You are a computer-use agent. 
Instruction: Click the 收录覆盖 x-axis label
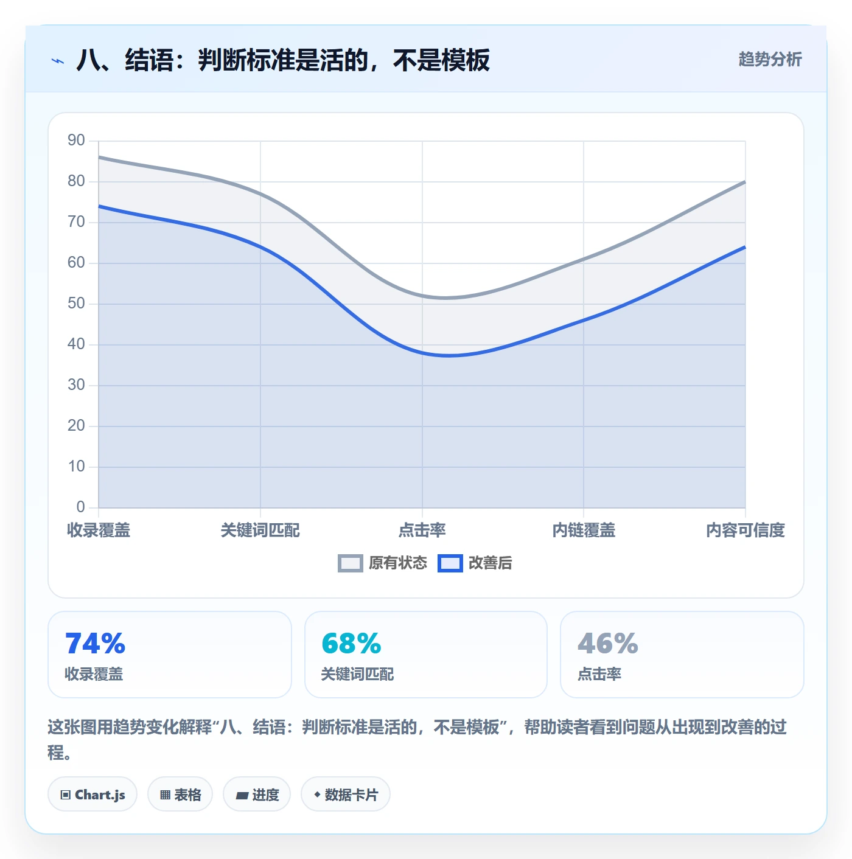[x=99, y=530]
